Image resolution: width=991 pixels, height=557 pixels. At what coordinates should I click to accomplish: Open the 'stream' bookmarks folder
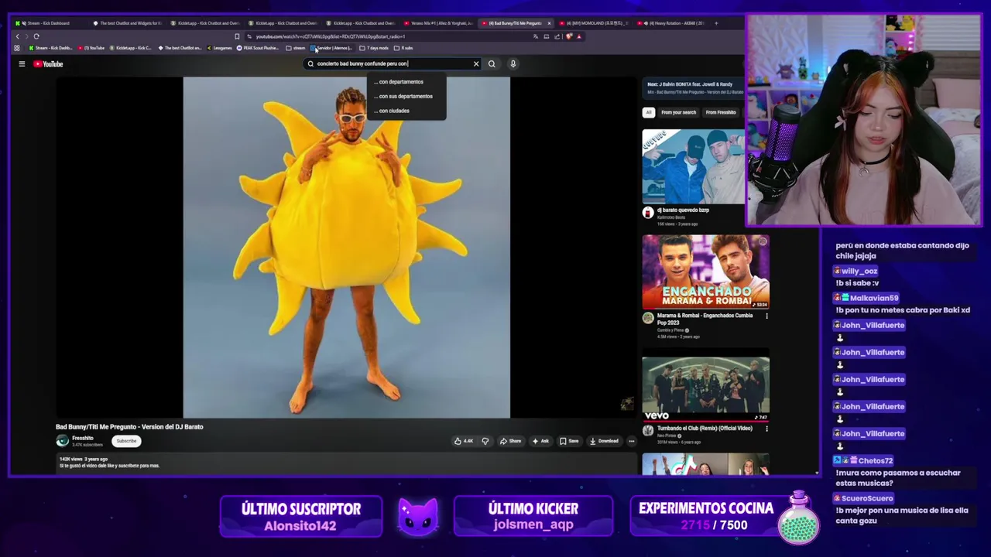(296, 48)
